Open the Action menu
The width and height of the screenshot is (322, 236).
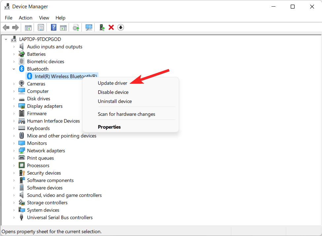25,18
